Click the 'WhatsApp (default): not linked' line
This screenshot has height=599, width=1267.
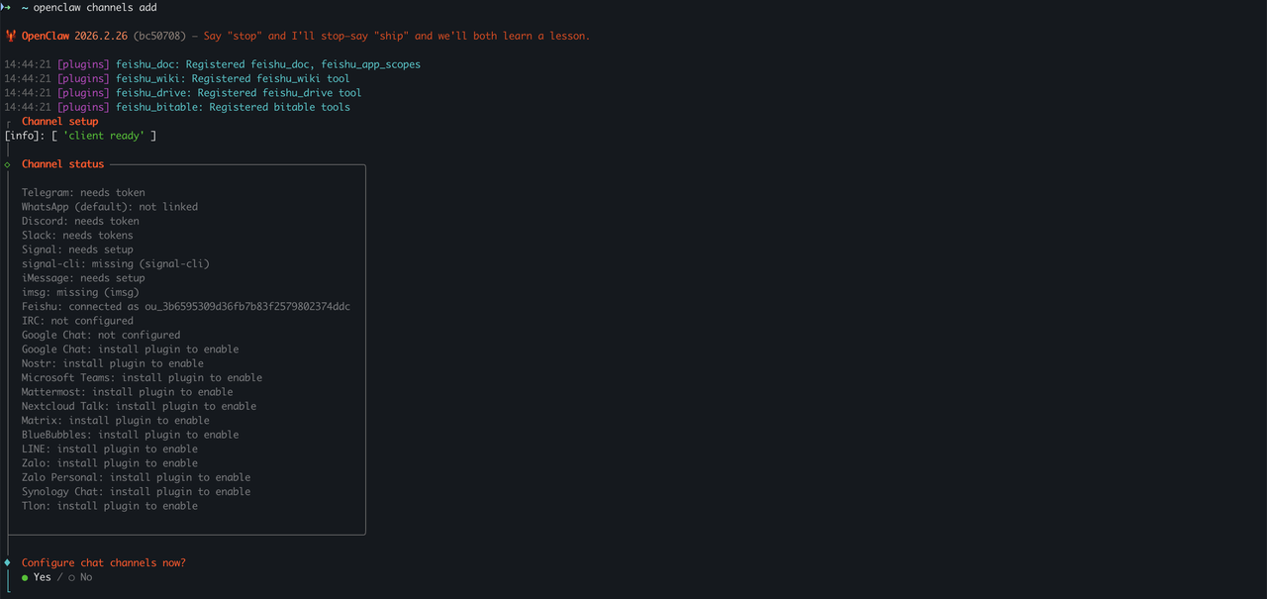(x=110, y=207)
